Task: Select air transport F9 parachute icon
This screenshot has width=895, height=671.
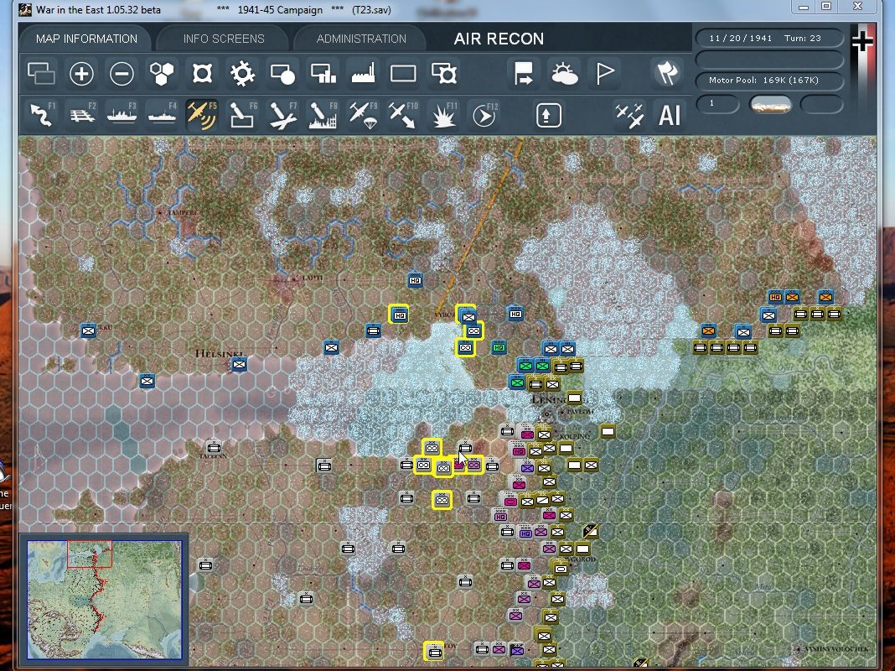Action: [363, 115]
